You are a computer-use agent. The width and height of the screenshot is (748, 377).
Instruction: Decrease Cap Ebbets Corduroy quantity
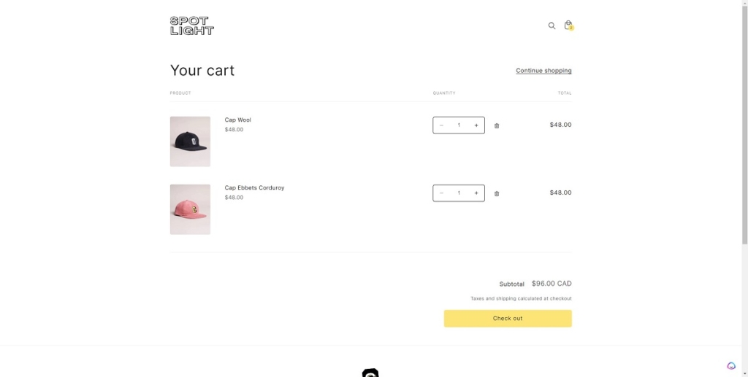coord(441,193)
